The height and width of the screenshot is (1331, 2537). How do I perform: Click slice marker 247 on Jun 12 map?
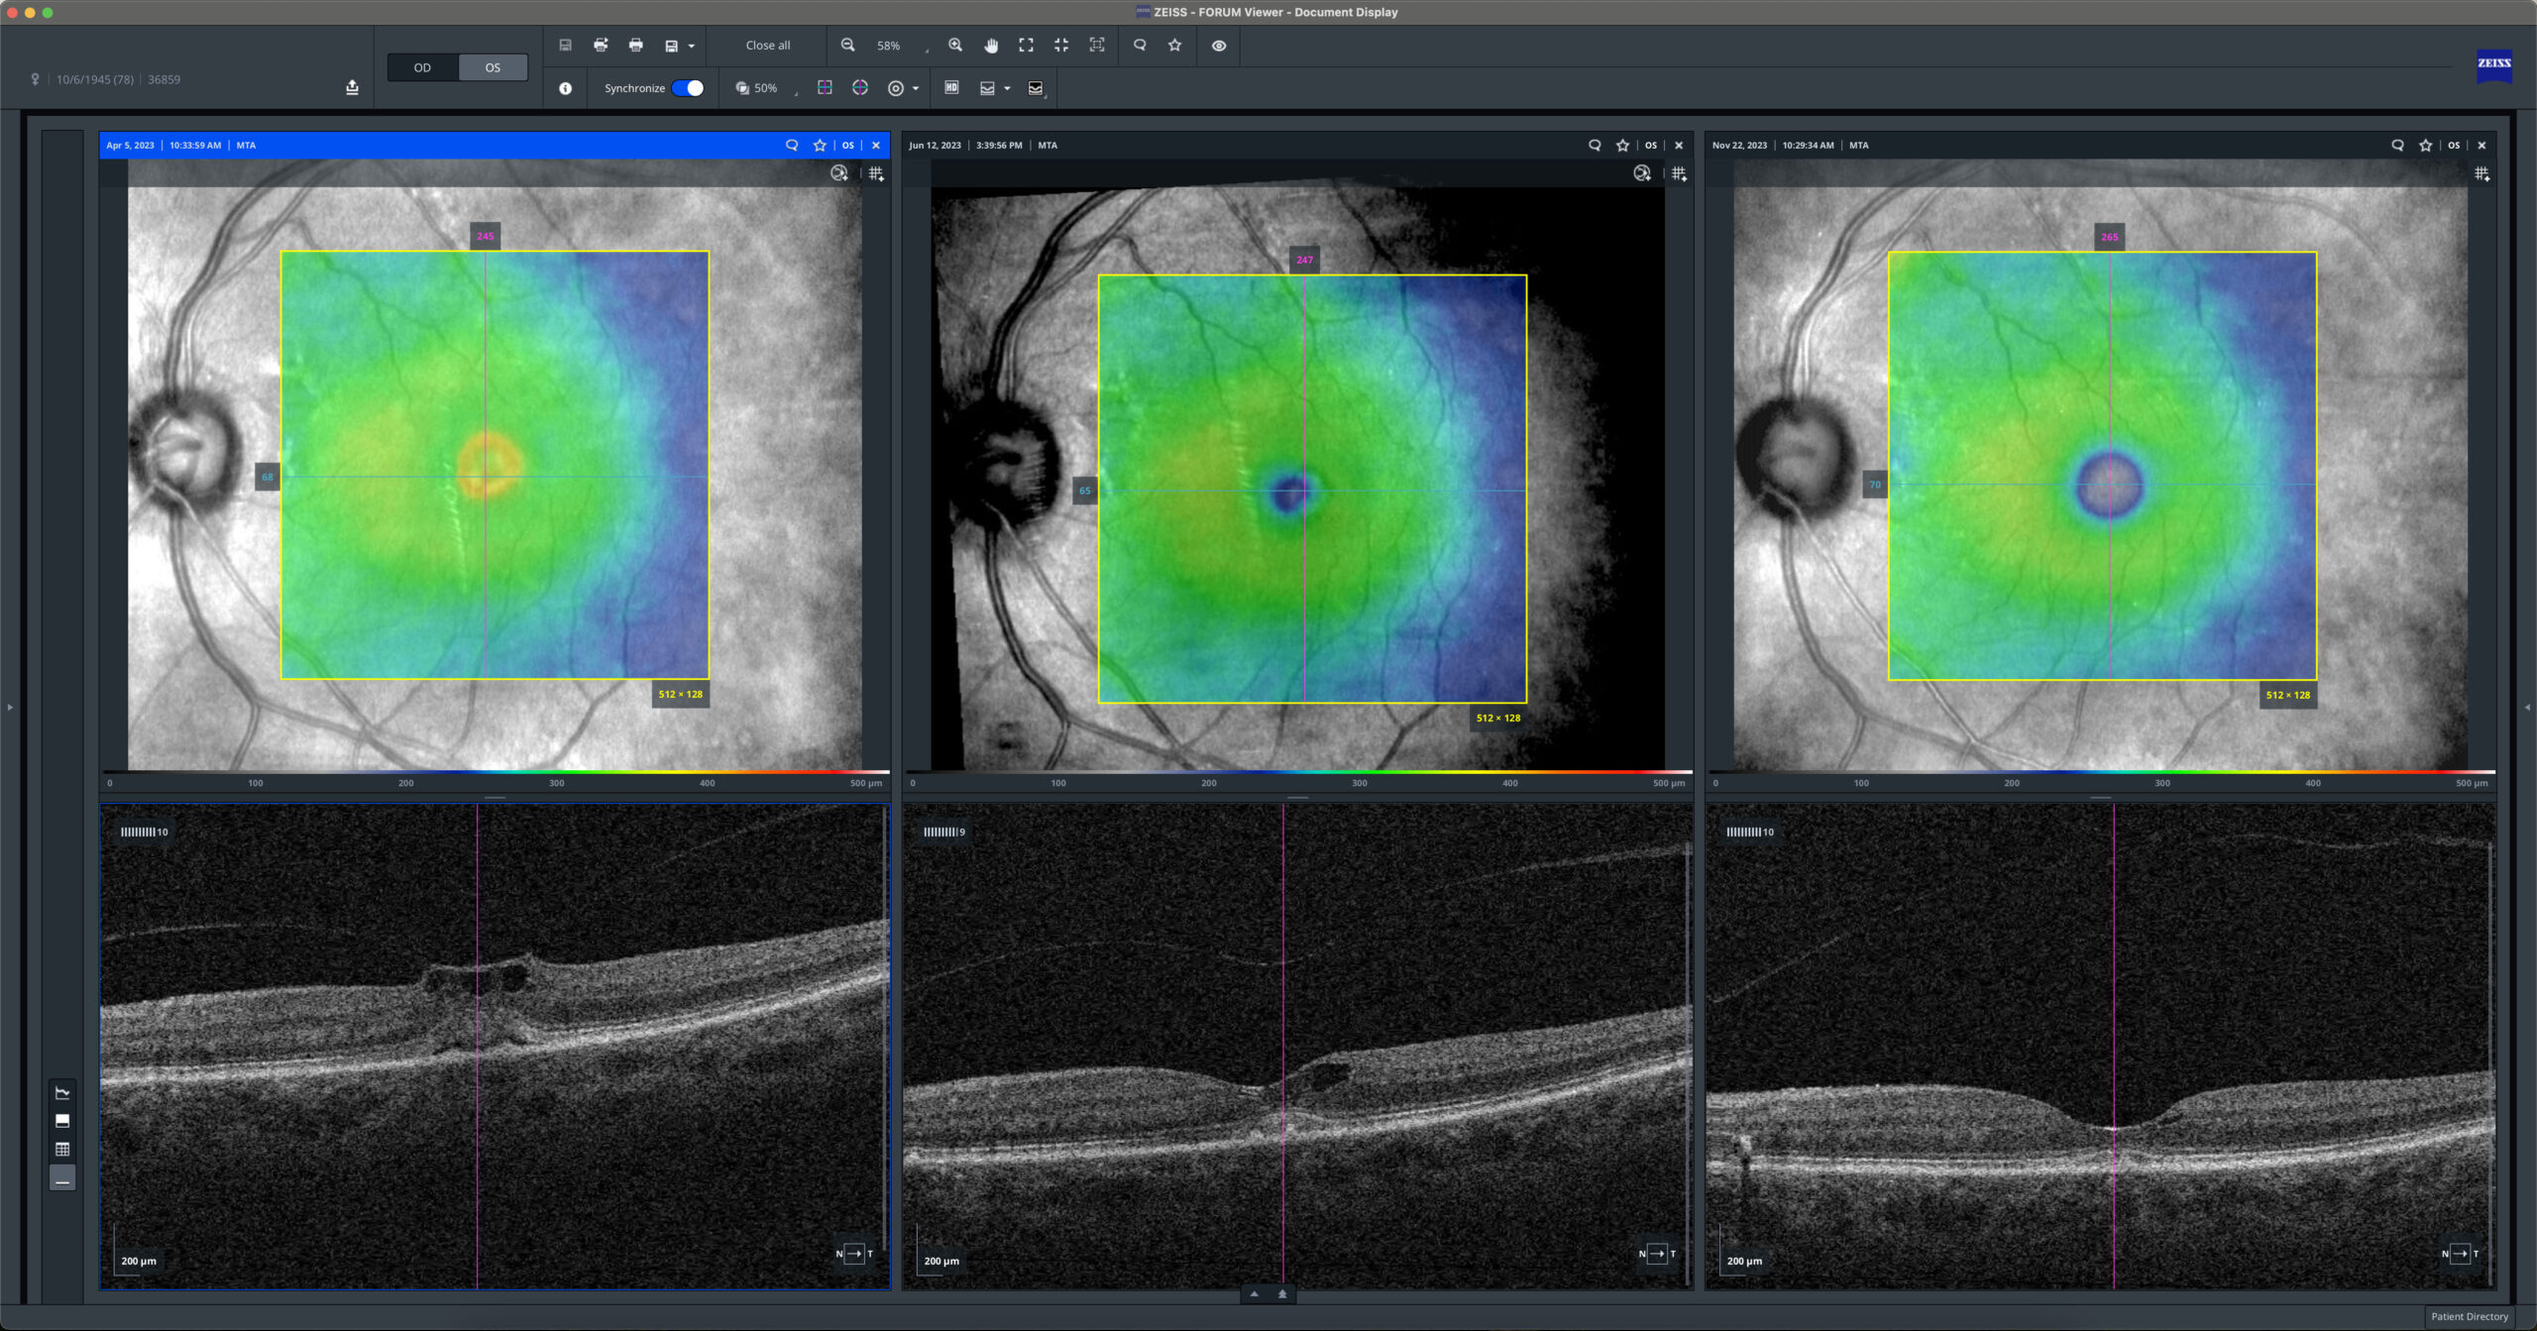[x=1304, y=260]
